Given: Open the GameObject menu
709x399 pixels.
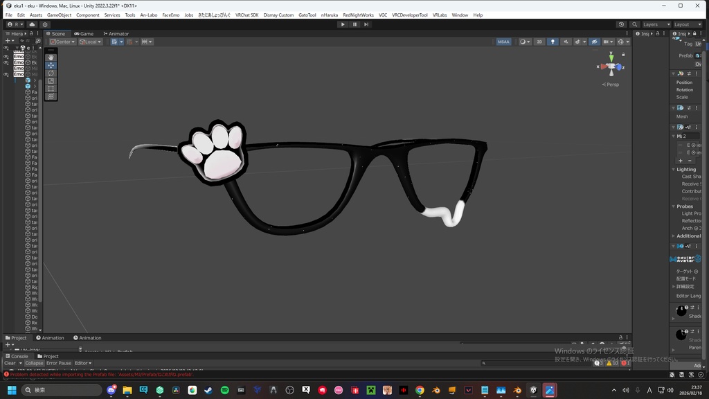Looking at the screenshot, I should (59, 15).
